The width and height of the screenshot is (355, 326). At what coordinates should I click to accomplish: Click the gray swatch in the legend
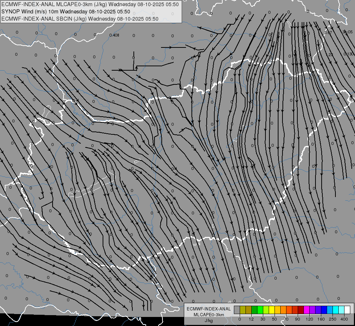pyautogui.click(x=237, y=310)
